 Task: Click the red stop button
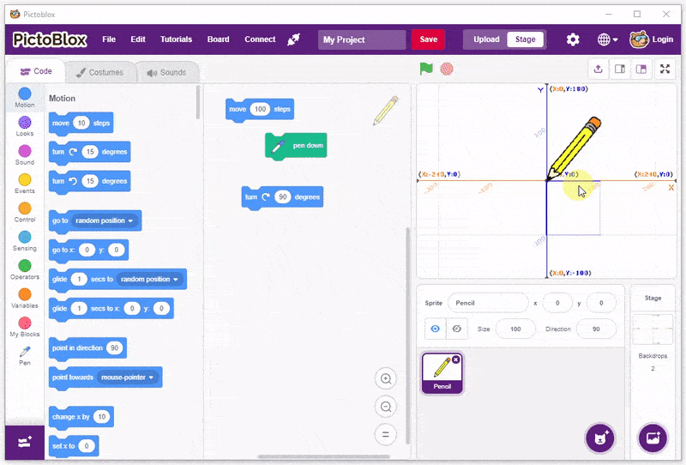[x=447, y=69]
